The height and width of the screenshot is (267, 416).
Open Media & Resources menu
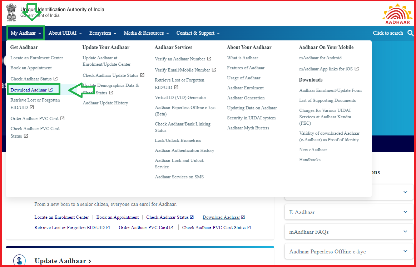(x=147, y=33)
